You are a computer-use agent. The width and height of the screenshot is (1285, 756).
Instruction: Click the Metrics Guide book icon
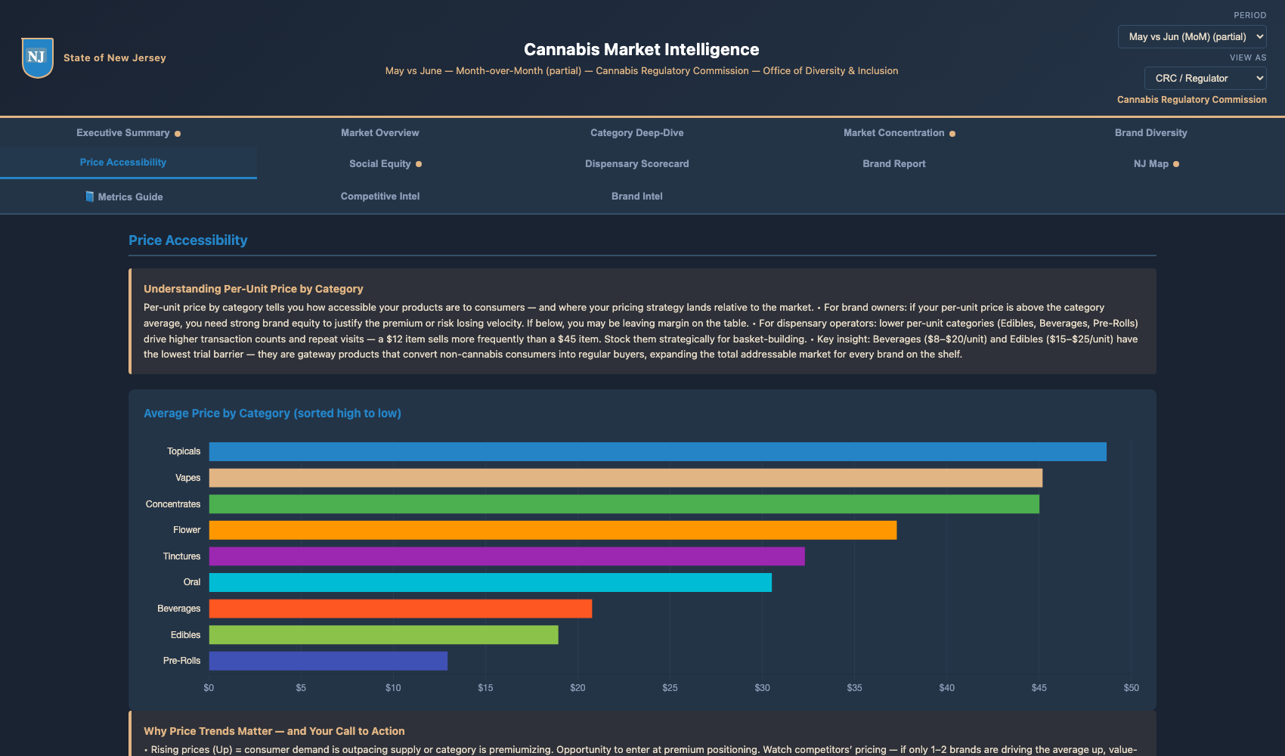point(90,197)
